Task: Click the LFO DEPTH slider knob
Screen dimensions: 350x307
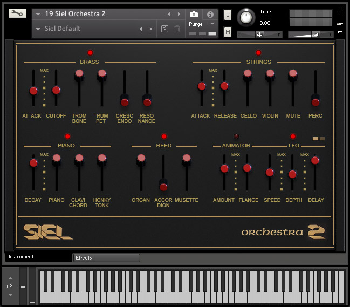Action: click(x=292, y=174)
